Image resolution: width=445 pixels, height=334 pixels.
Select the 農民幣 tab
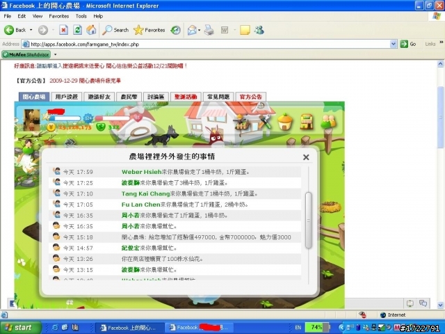129,97
